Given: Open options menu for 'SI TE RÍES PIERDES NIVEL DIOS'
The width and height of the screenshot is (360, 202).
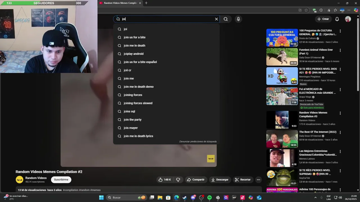Looking at the screenshot, I should (340, 69).
